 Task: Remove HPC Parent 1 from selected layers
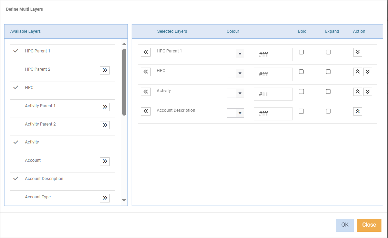145,52
